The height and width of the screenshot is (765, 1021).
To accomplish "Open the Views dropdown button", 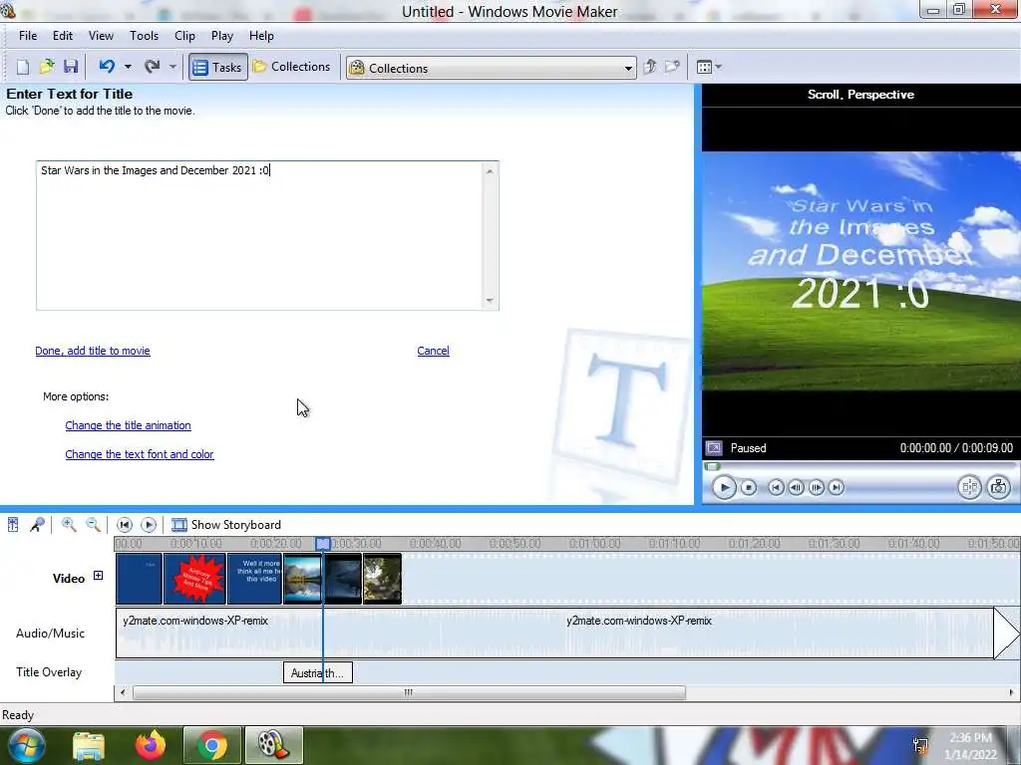I will [x=709, y=67].
